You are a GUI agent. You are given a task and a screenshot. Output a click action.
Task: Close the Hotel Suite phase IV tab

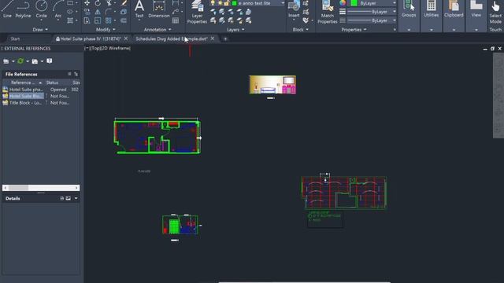point(126,39)
